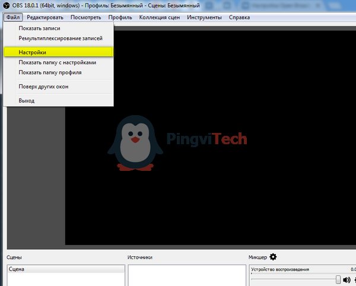356x286 pixels.
Task: Select Ремультиплексирование записей entry
Action: pos(59,39)
